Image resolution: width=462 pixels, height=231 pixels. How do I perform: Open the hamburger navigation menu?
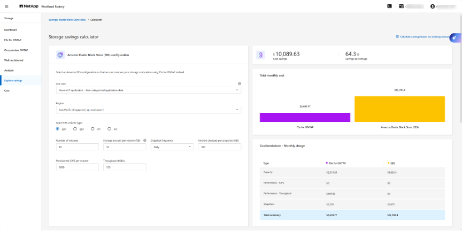[x=6, y=6]
